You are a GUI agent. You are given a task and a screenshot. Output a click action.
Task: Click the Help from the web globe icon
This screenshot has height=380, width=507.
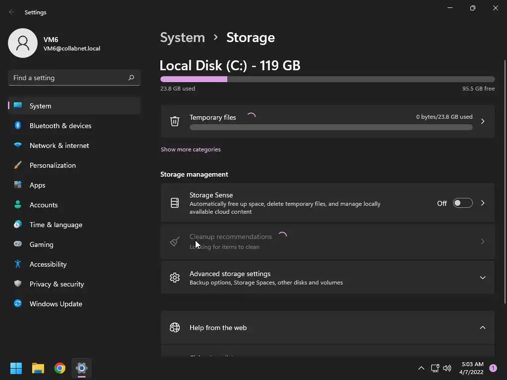tap(175, 328)
